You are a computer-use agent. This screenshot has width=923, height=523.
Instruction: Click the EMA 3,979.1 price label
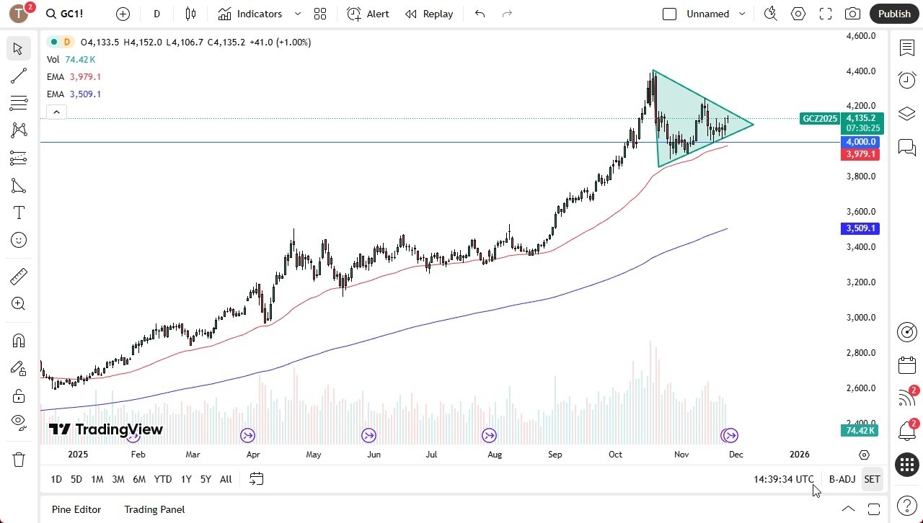(x=860, y=153)
